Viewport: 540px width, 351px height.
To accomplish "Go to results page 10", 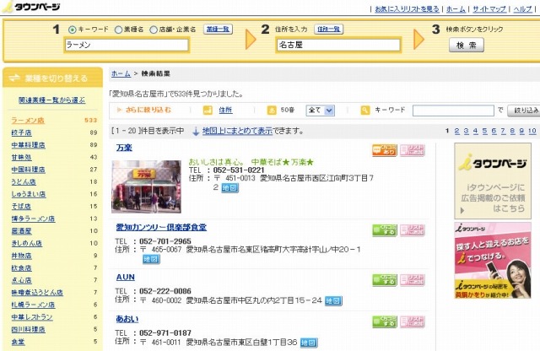I will point(532,132).
